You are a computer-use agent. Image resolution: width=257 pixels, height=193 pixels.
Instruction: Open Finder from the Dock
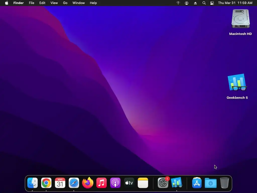pos(32,183)
